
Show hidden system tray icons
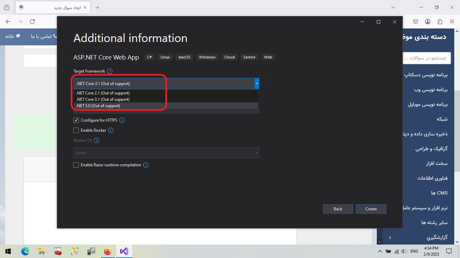(380, 251)
